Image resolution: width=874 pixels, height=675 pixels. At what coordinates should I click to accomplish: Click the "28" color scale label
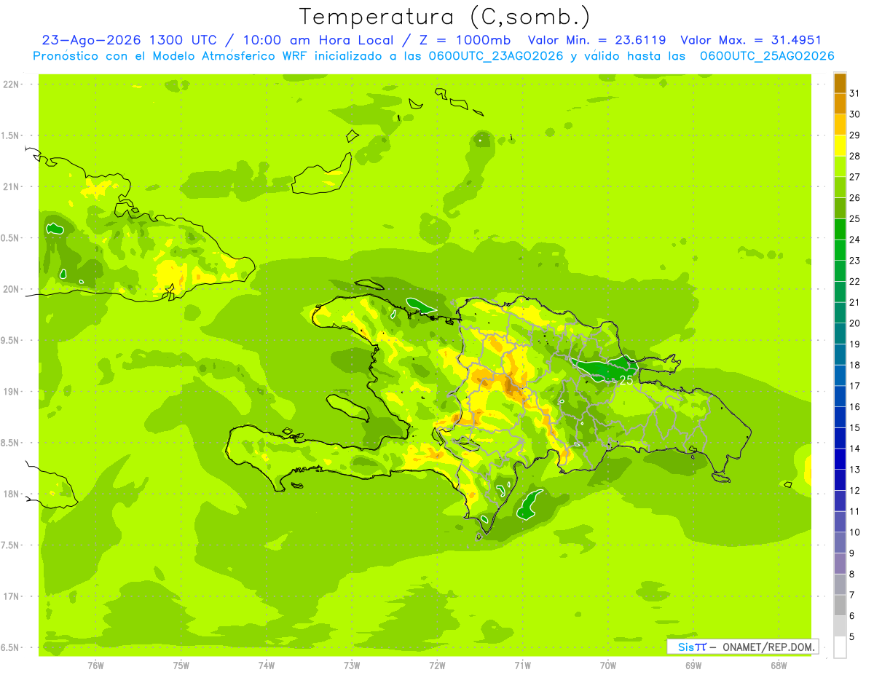coord(855,156)
